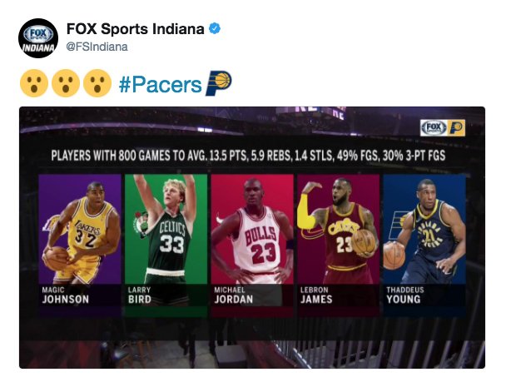506x377 pixels.
Task: Open the FOX Sports Indiana display name
Action: coord(135,29)
